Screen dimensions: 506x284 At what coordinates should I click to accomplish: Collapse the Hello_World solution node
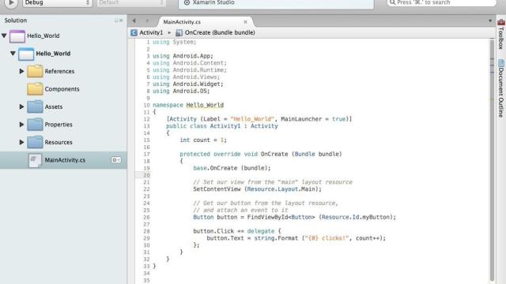pos(4,35)
